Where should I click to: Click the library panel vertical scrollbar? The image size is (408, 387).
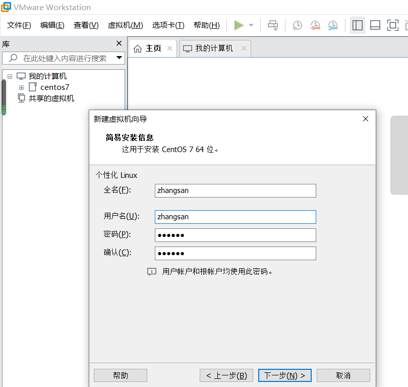[4, 97]
